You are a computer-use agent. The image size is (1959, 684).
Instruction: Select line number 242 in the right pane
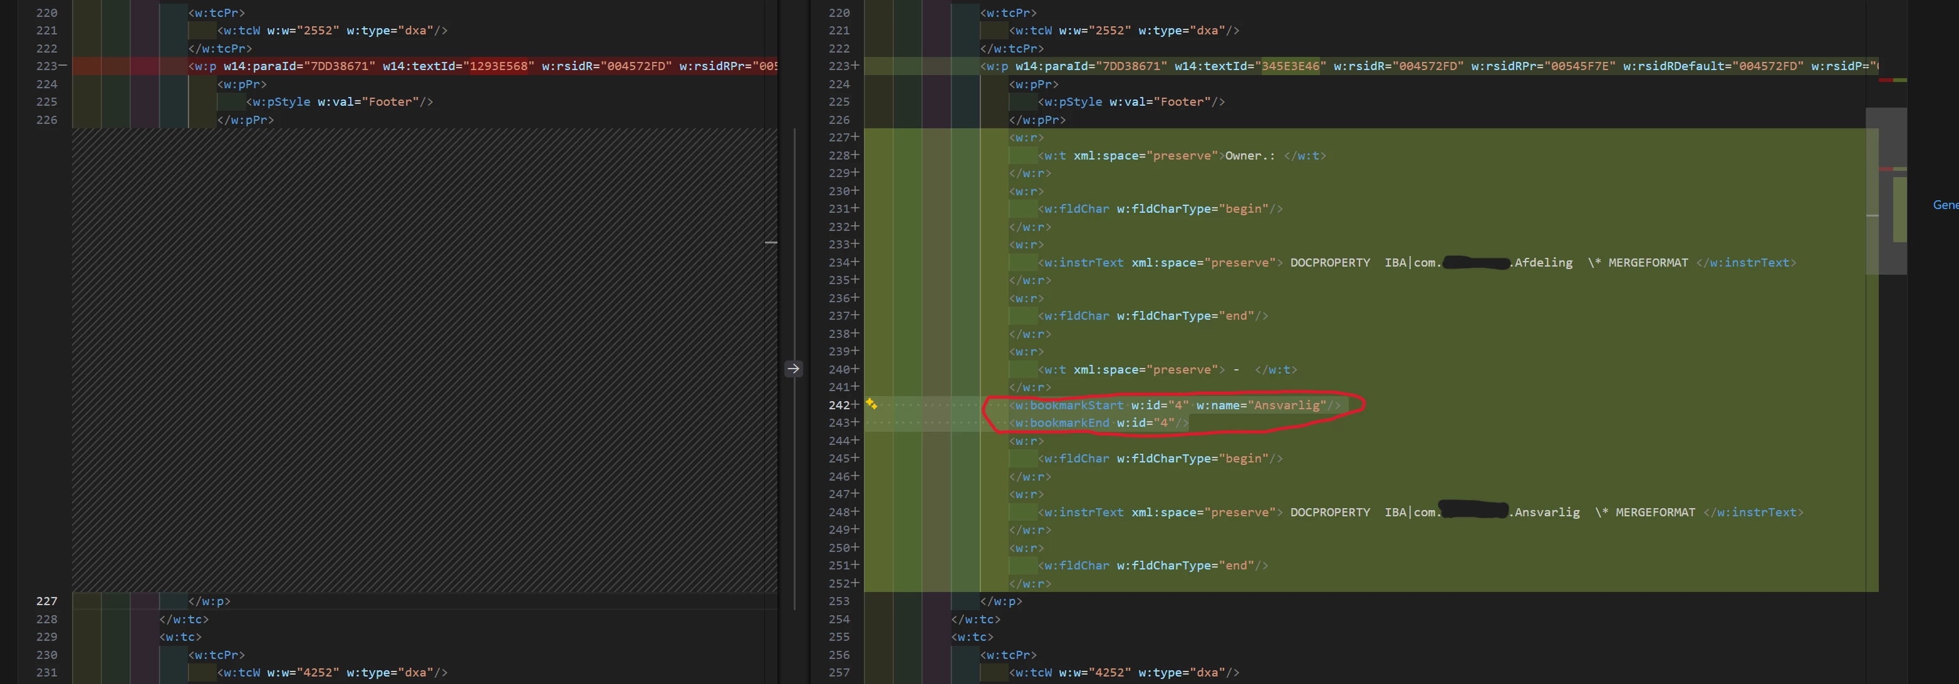(839, 405)
